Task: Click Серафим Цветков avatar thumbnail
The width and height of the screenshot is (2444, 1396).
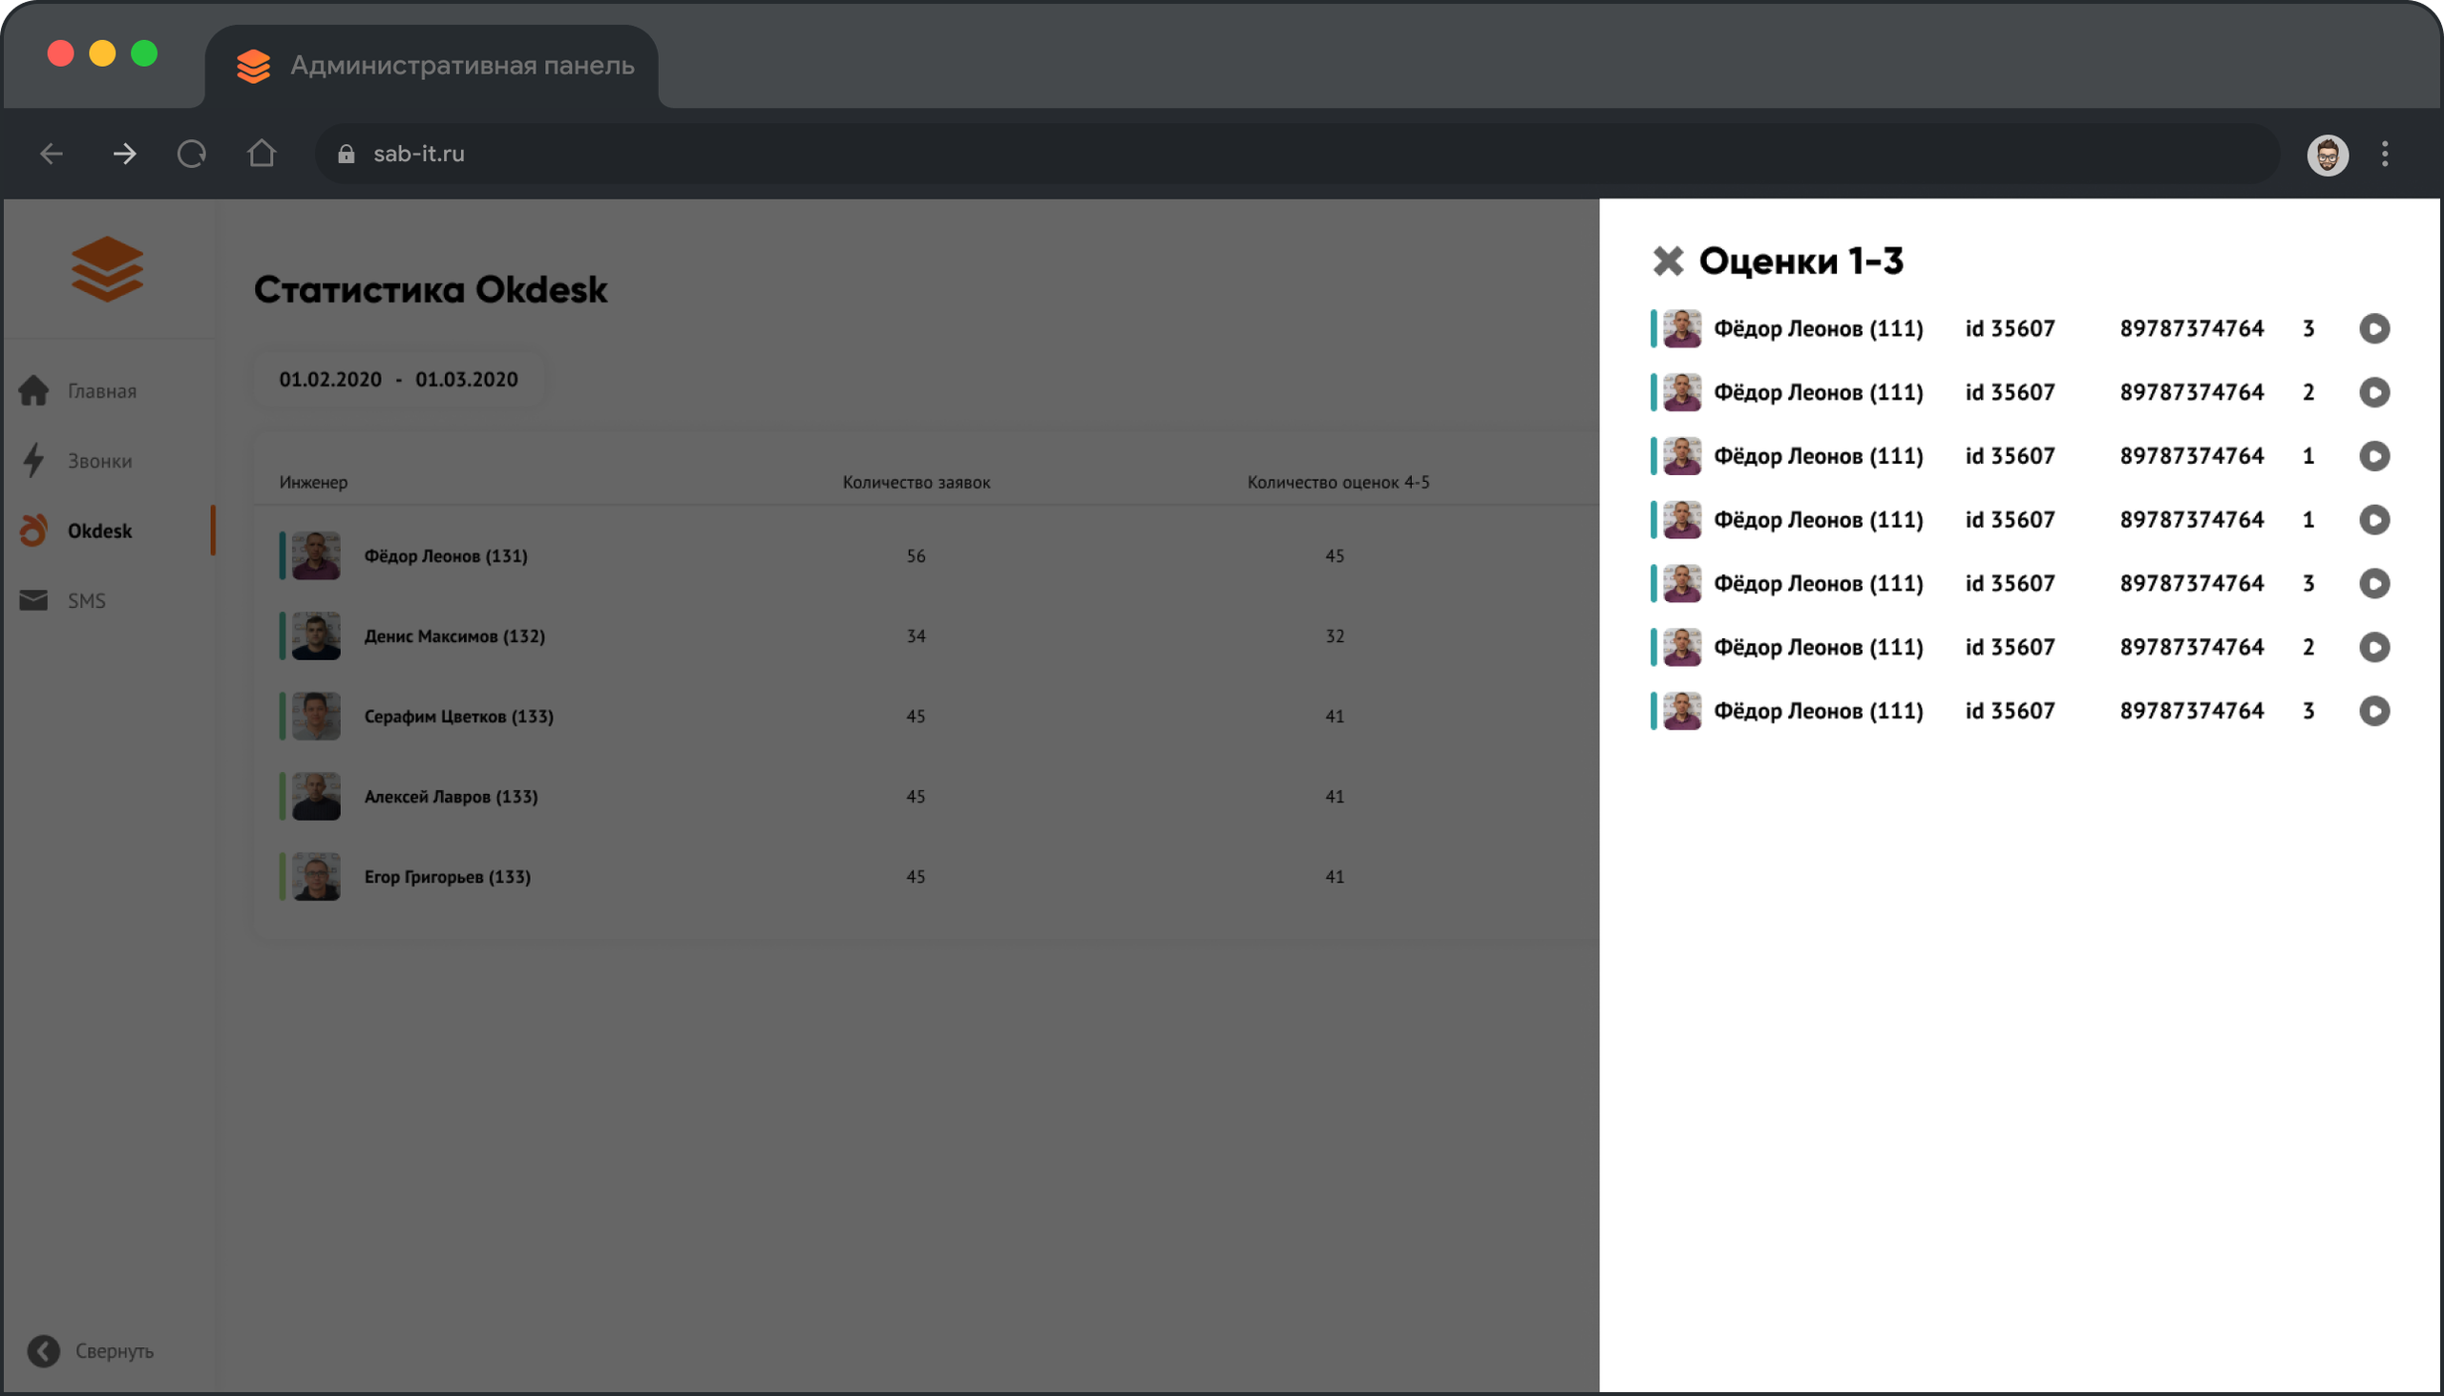Action: coord(316,717)
